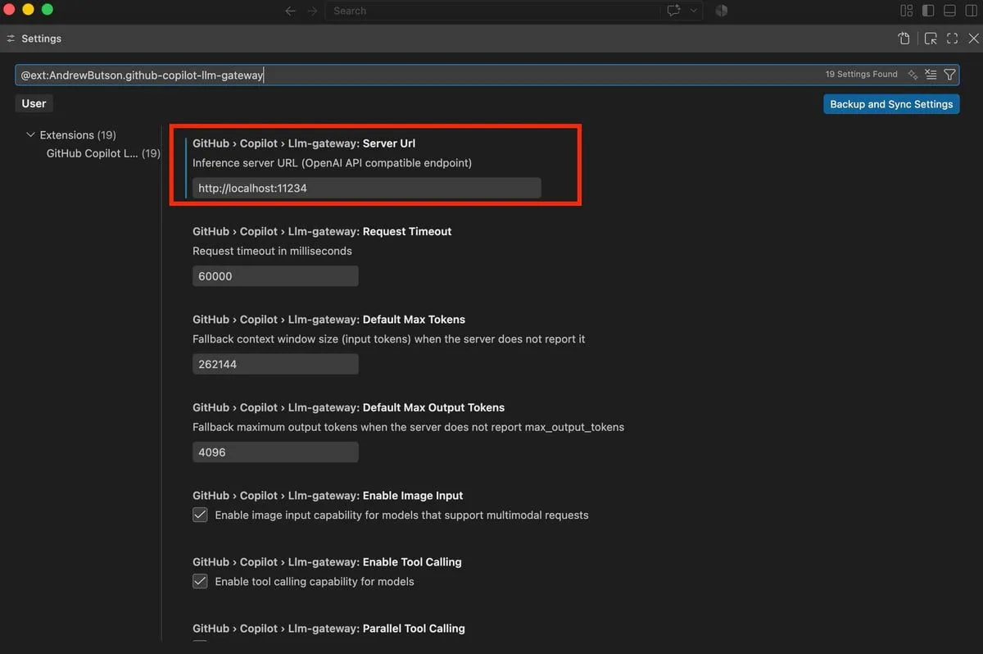
Task: Edit the Server Url field http://localhost:11234
Action: (x=367, y=188)
